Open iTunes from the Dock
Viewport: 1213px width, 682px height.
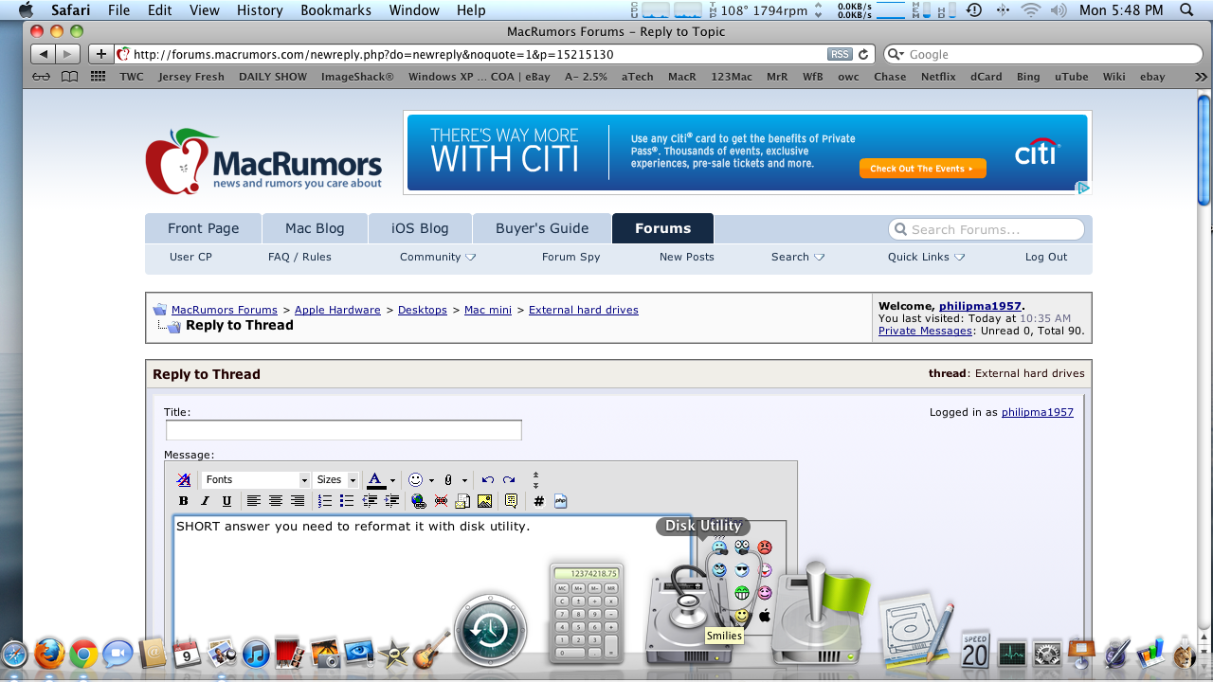click(256, 654)
